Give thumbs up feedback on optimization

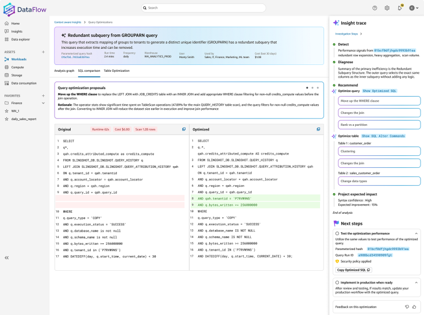coord(414,306)
